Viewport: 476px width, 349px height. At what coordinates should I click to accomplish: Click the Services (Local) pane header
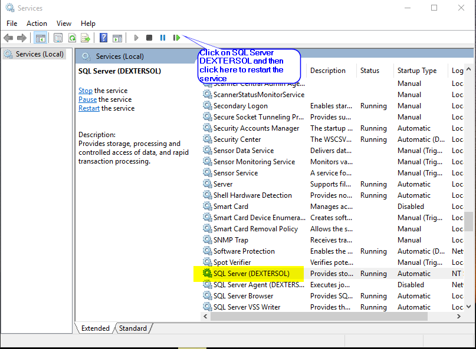point(120,56)
